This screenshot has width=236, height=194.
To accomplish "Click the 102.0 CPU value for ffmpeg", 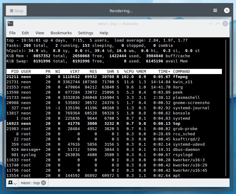I will tap(127, 77).
